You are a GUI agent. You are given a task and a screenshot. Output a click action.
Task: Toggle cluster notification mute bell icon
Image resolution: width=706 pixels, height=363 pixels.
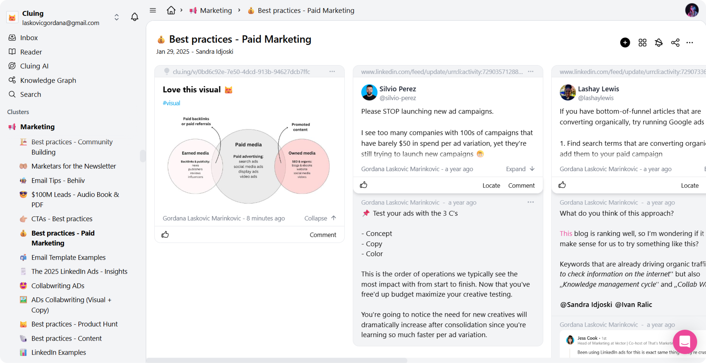(659, 43)
